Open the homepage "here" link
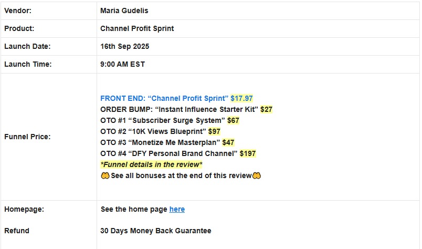 [177, 209]
